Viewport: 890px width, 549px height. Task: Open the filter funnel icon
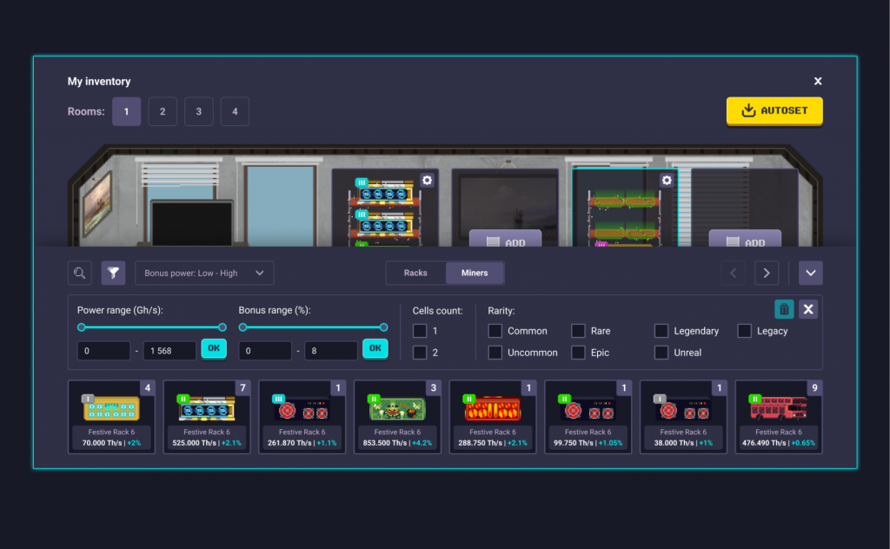point(113,273)
